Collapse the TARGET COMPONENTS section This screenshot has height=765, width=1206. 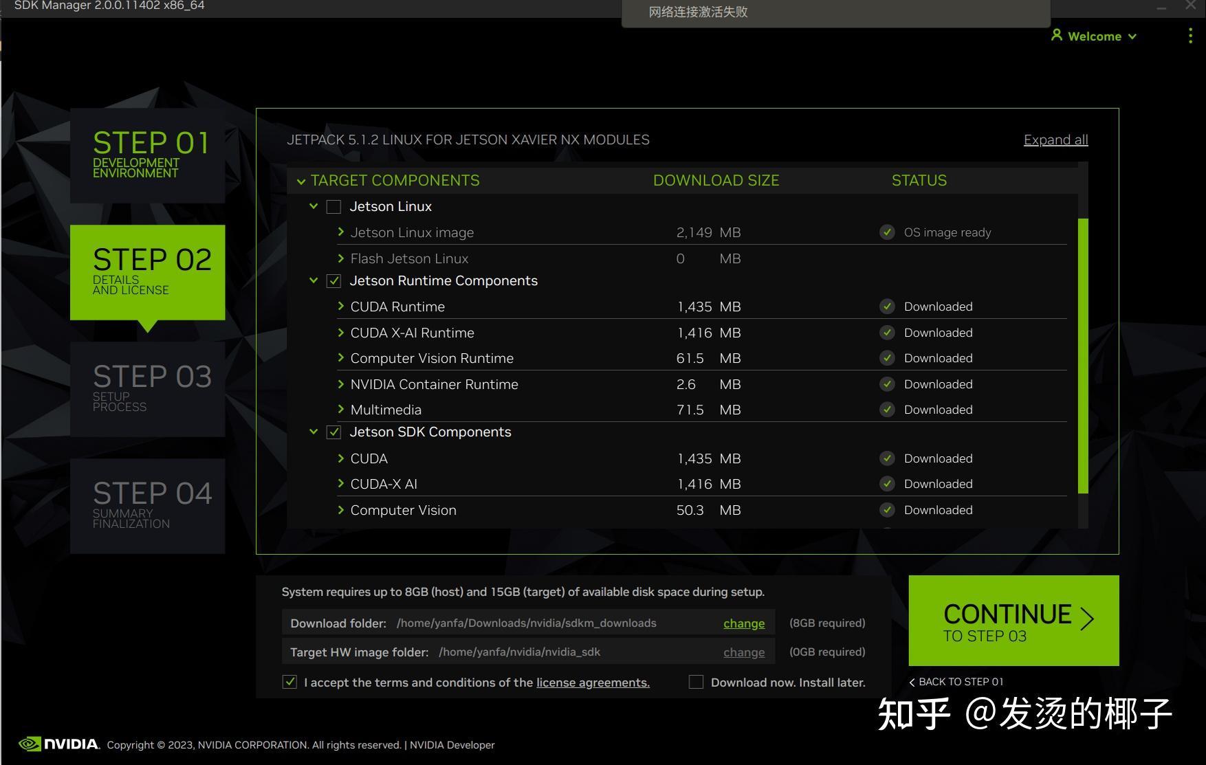(301, 181)
